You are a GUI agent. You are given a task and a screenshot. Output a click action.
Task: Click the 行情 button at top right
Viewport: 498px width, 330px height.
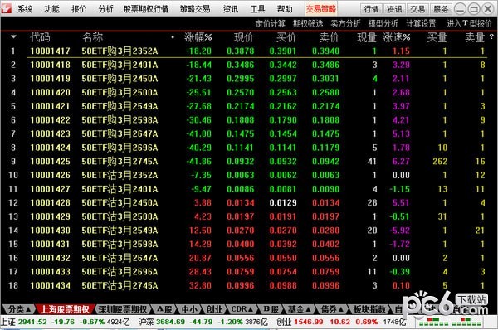pos(372,9)
